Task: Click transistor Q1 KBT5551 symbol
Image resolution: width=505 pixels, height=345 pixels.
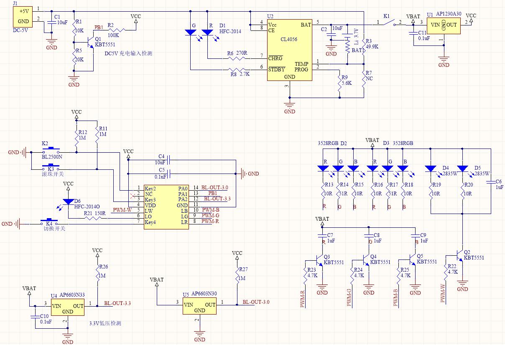Action: pos(90,42)
